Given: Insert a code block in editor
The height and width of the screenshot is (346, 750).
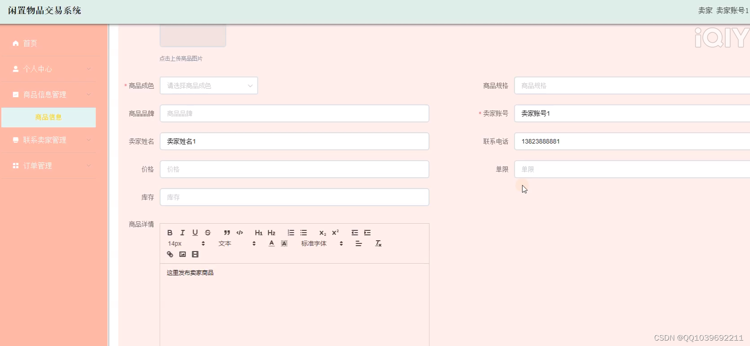Looking at the screenshot, I should pos(239,233).
